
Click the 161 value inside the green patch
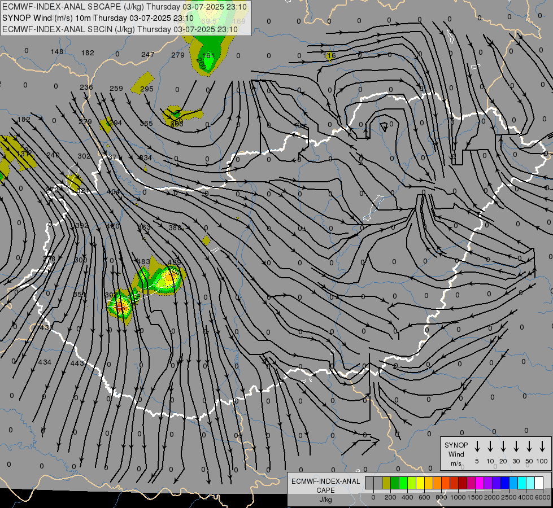[208, 55]
